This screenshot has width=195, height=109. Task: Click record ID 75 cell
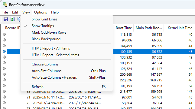tap(28, 103)
